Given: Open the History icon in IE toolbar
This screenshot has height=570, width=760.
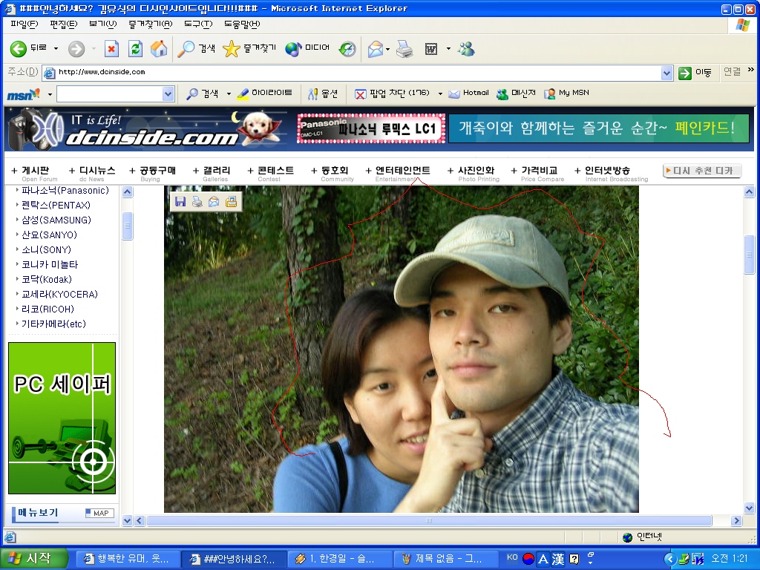Looking at the screenshot, I should 347,49.
